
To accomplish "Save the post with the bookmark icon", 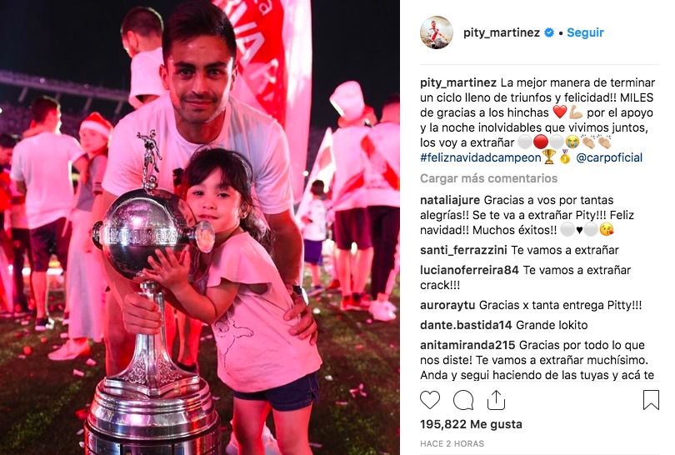I will point(651,399).
